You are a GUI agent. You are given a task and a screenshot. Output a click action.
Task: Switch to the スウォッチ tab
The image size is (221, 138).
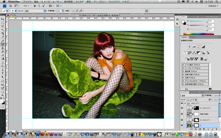(x=192, y=17)
